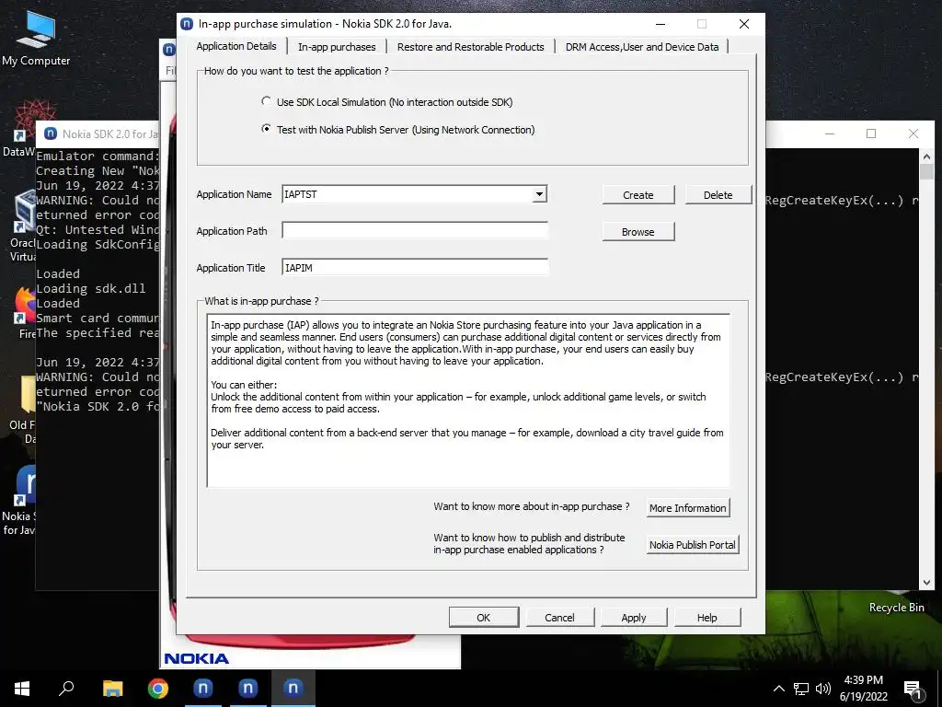This screenshot has width=942, height=707.
Task: Click the console window scroll down arrow
Action: click(925, 582)
